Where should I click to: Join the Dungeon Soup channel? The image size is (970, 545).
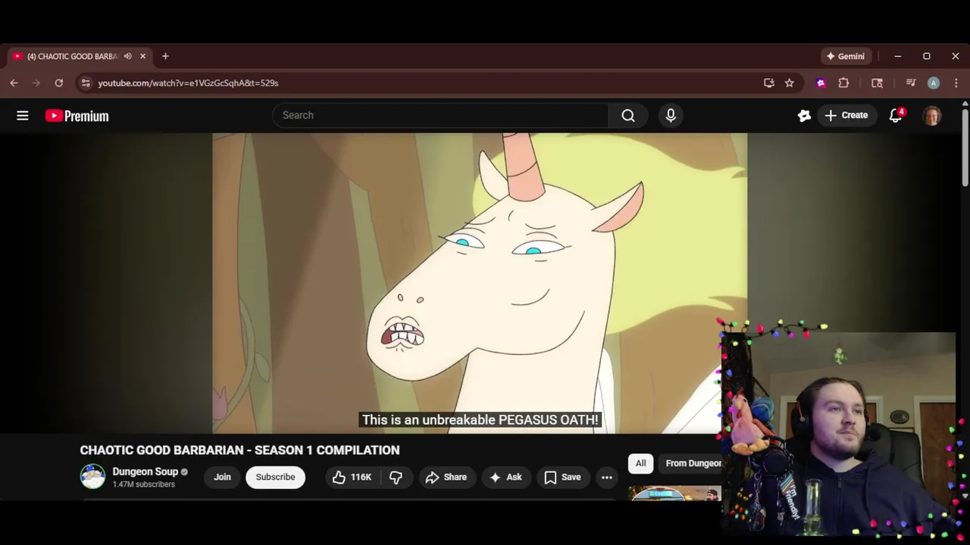[x=222, y=477]
